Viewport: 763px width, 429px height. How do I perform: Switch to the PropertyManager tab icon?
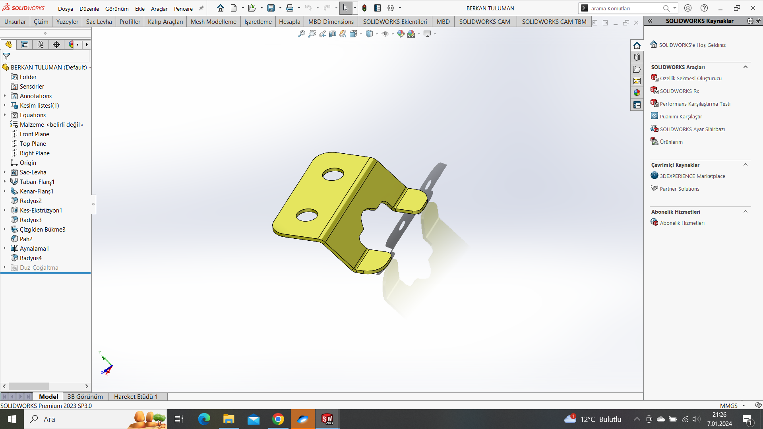pos(25,44)
